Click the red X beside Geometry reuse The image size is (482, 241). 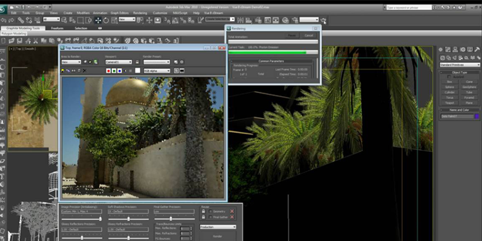pos(232,212)
